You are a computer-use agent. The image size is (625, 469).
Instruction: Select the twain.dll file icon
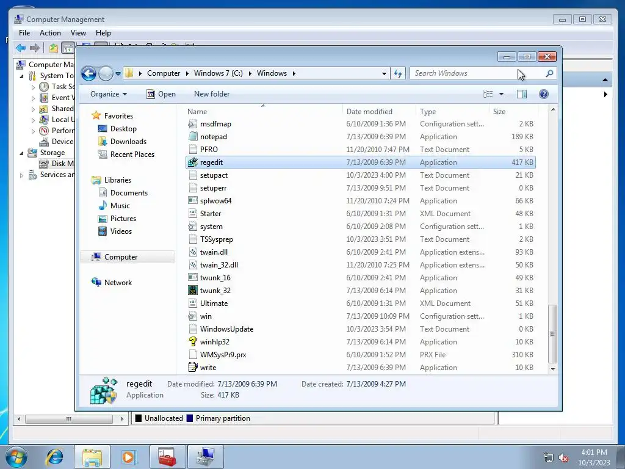point(192,252)
